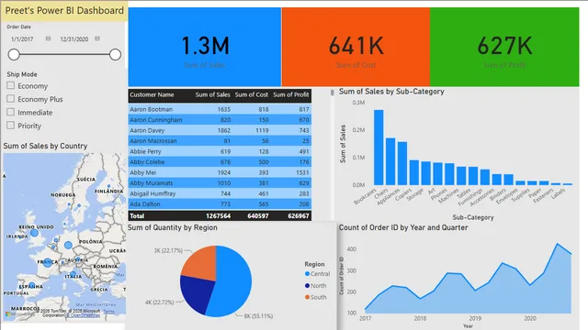588x330 pixels.
Task: Select the 627K Sum of Profit card
Action: 504,47
